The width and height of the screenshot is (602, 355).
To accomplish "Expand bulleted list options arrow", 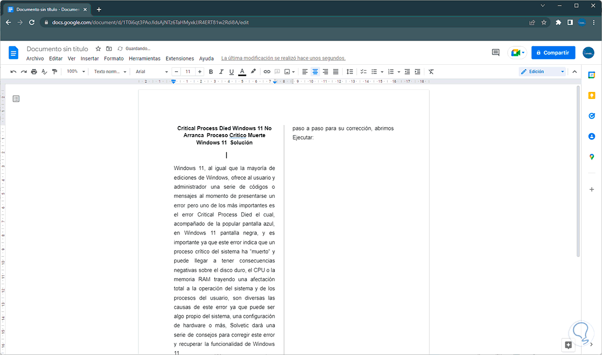I will (382, 72).
